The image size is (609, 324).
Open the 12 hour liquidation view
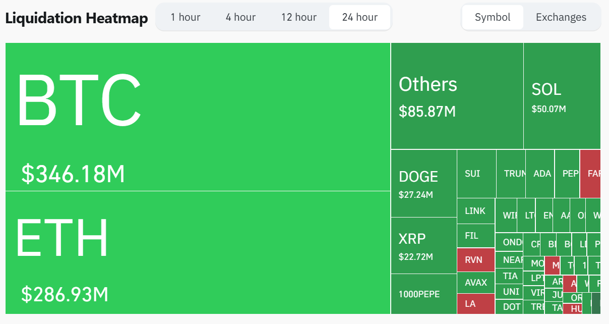298,17
